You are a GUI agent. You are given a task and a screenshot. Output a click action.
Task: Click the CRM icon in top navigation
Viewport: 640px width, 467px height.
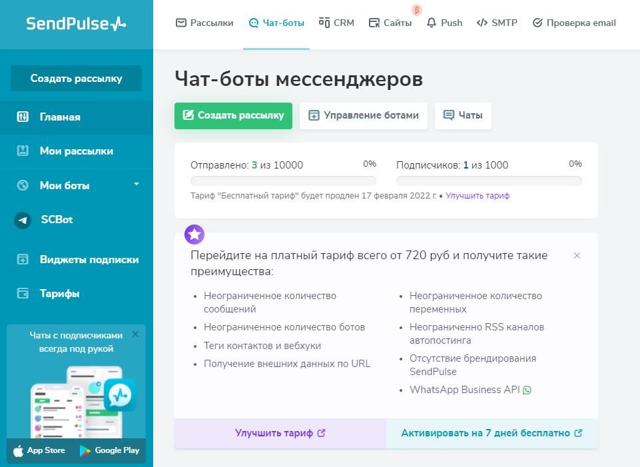324,23
